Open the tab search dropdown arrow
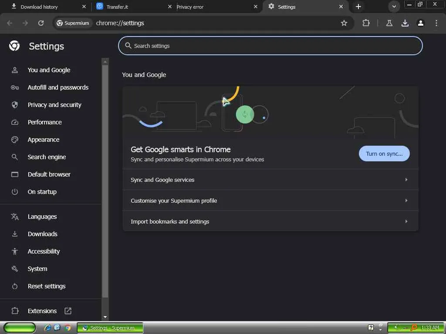This screenshot has width=446, height=334. 394,7
